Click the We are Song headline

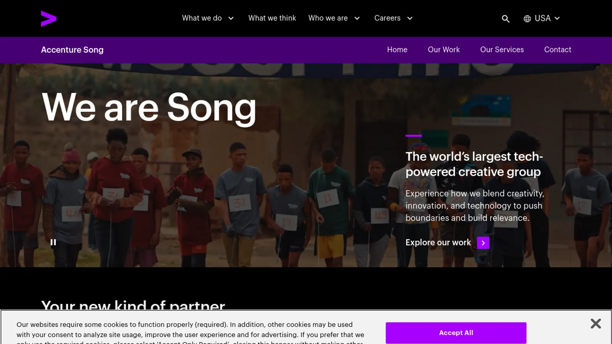(x=149, y=109)
